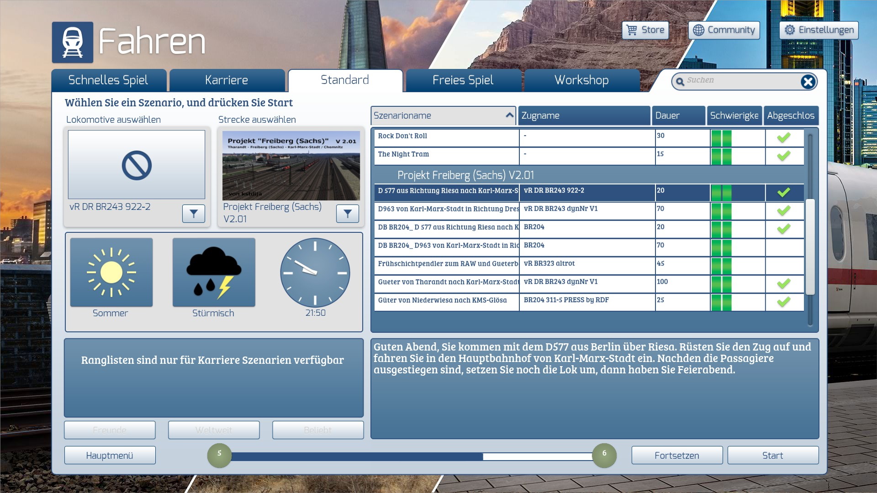Toggle Szenarioname column sort arrow
877x493 pixels.
[509, 115]
